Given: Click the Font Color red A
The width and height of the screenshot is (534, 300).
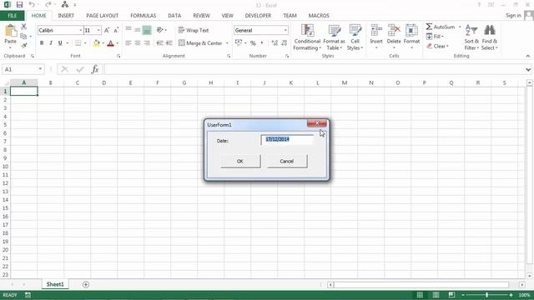Looking at the screenshot, I should coord(110,43).
